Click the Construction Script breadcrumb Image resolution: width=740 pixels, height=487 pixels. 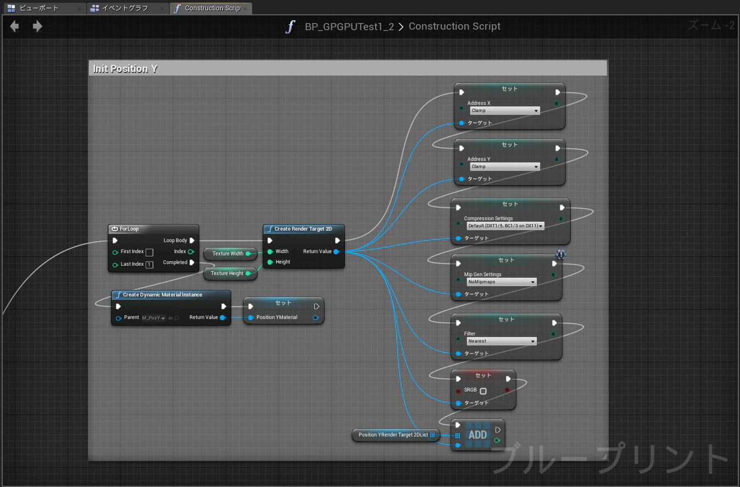point(454,26)
